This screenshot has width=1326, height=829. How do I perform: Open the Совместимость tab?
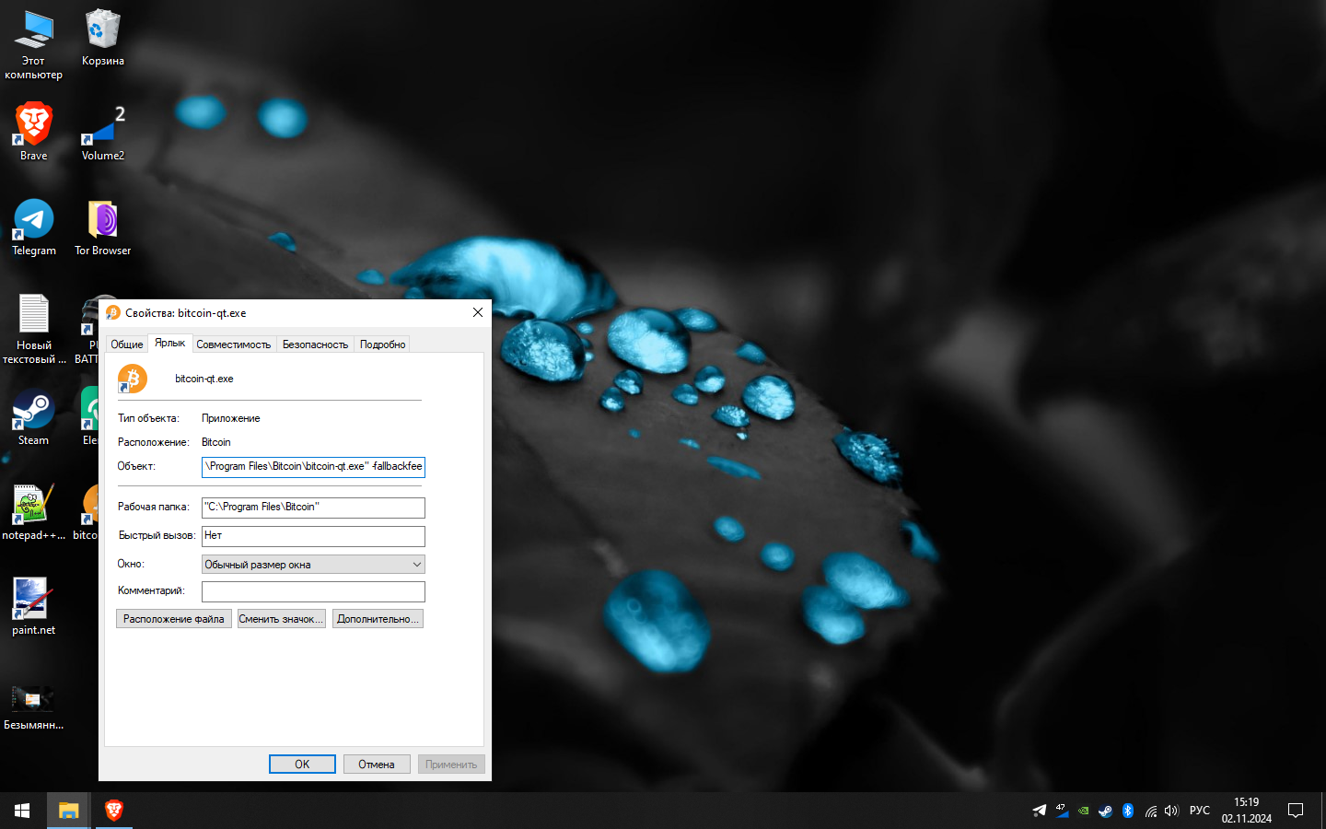pyautogui.click(x=234, y=344)
